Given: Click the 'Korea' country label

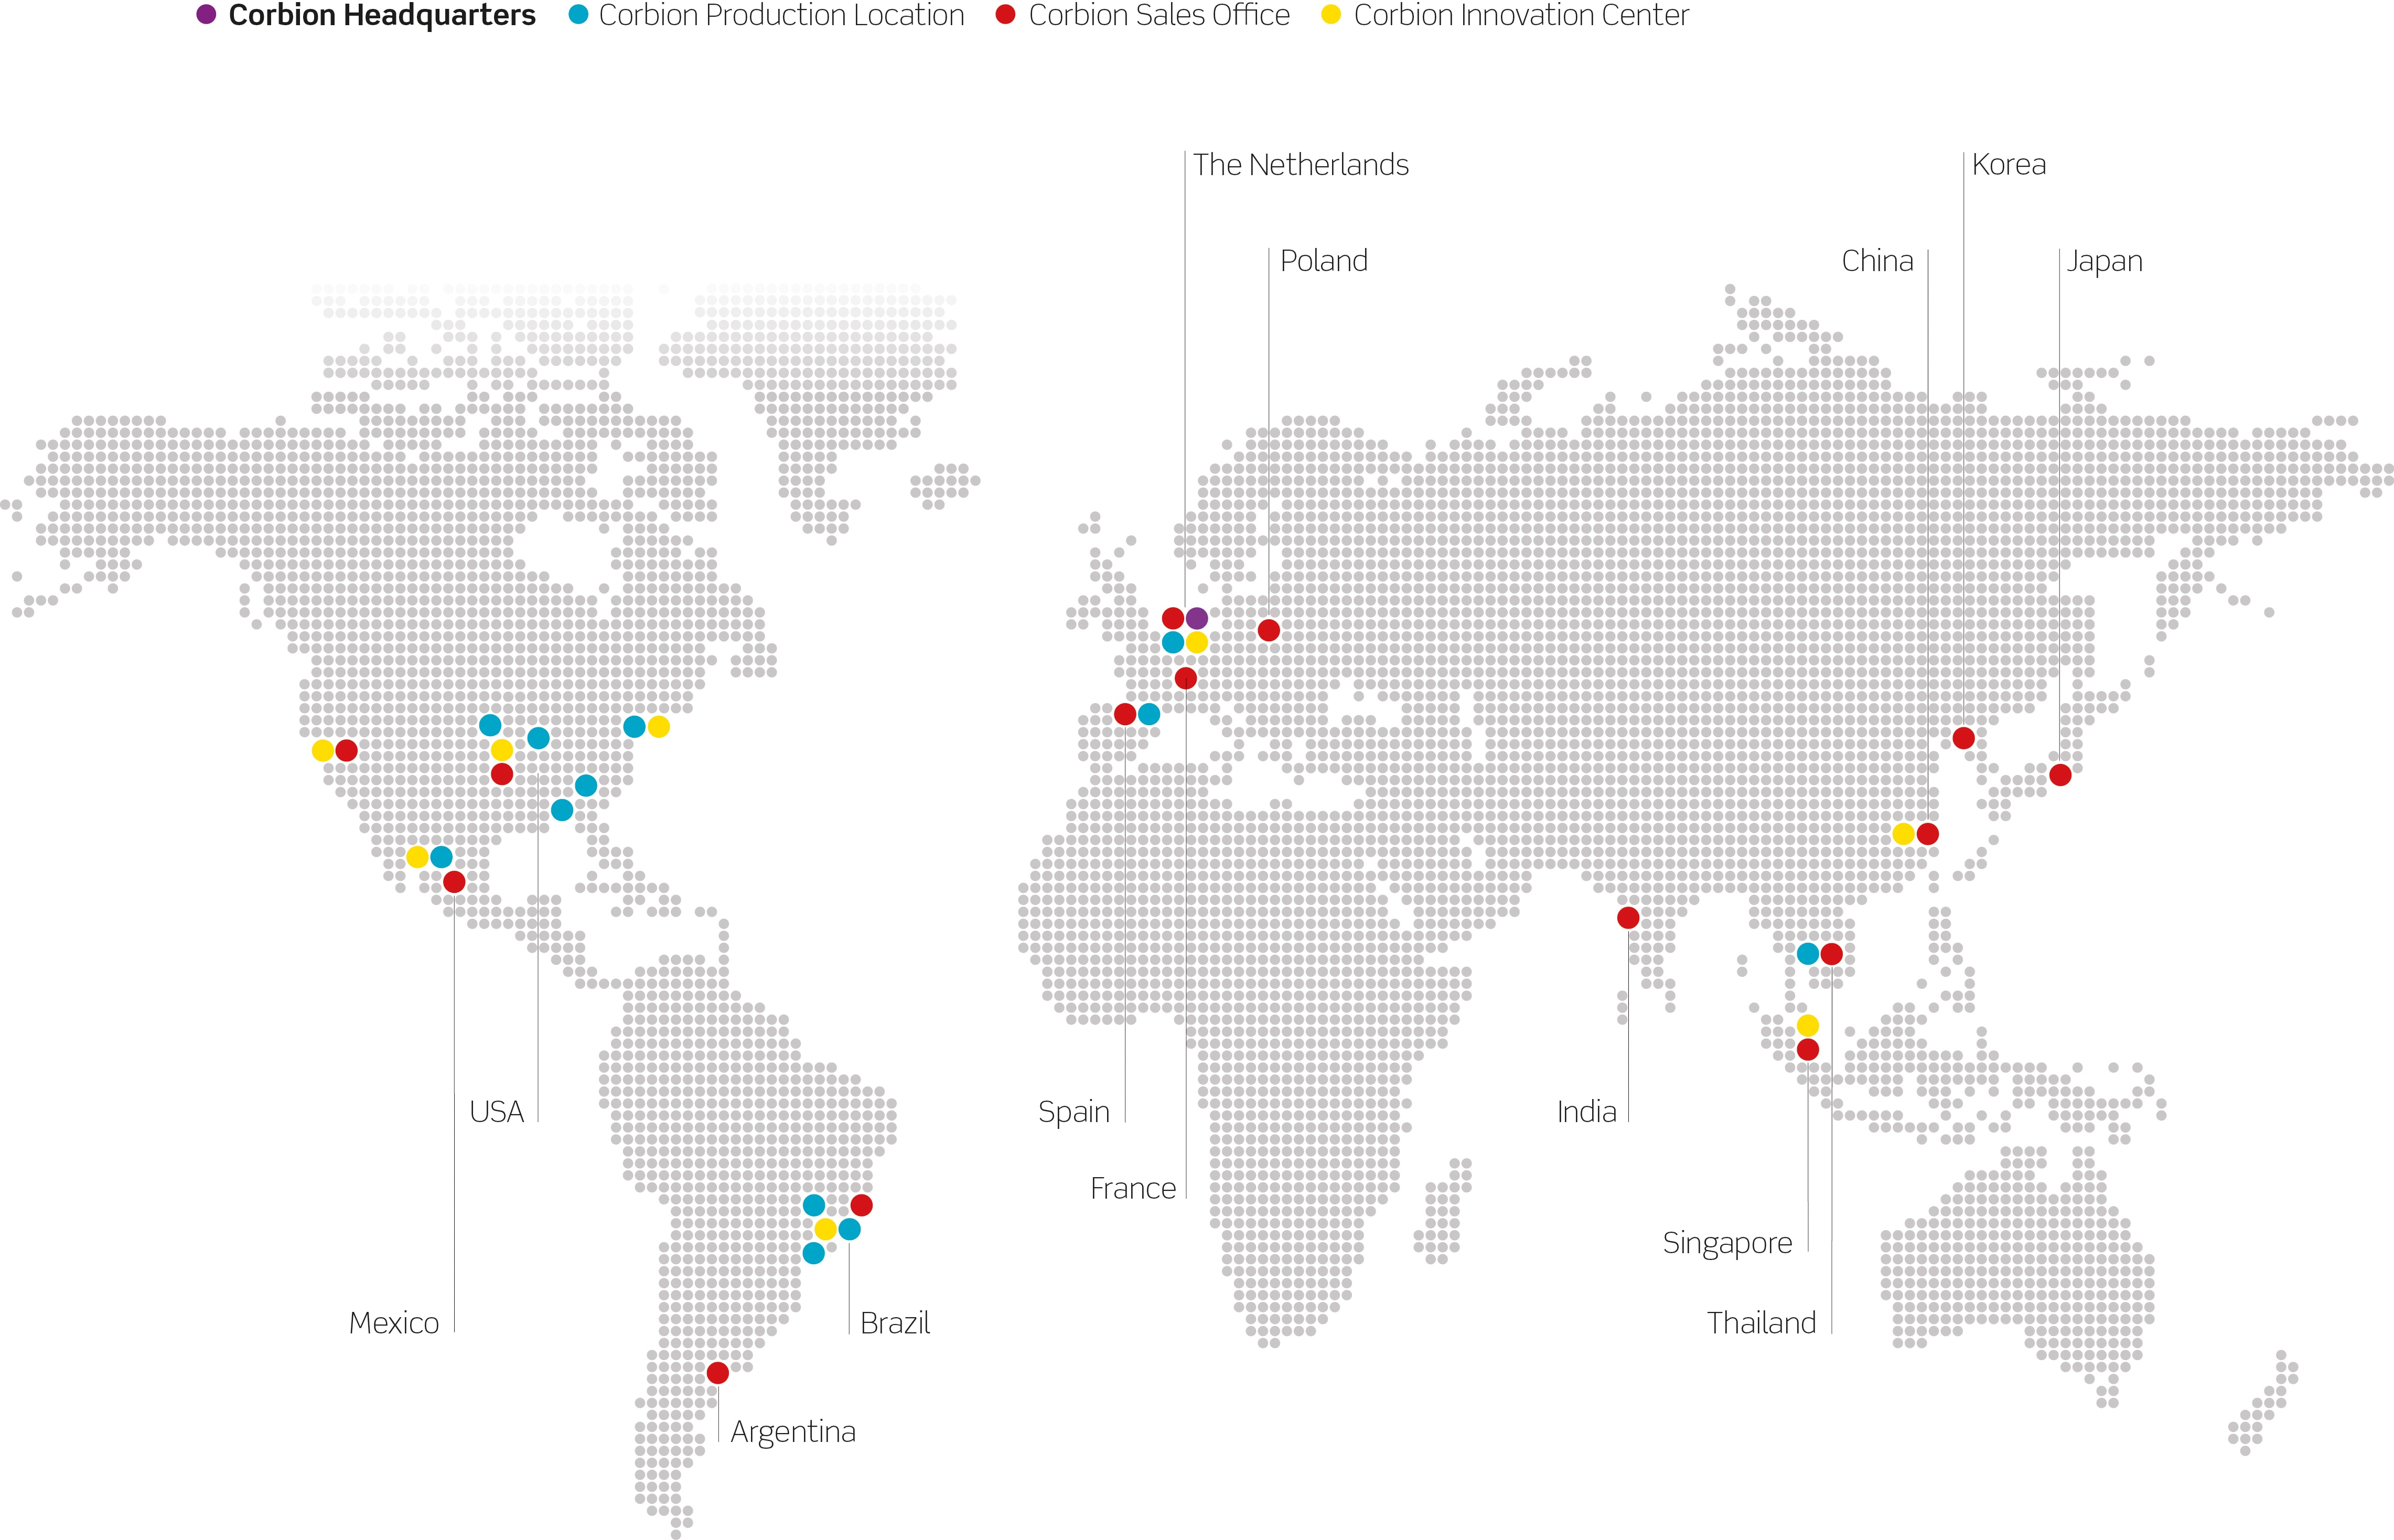Looking at the screenshot, I should click(x=2009, y=165).
